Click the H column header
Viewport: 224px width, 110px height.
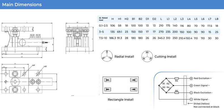tap(113, 19)
